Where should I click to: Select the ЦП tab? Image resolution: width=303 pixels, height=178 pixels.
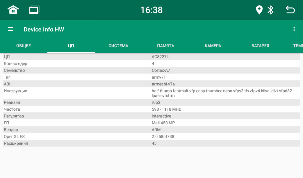[x=71, y=46]
